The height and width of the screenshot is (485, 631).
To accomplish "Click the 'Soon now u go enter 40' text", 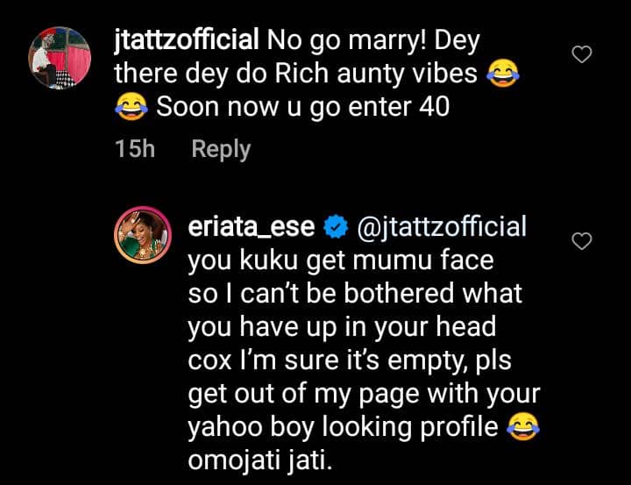I will point(302,109).
